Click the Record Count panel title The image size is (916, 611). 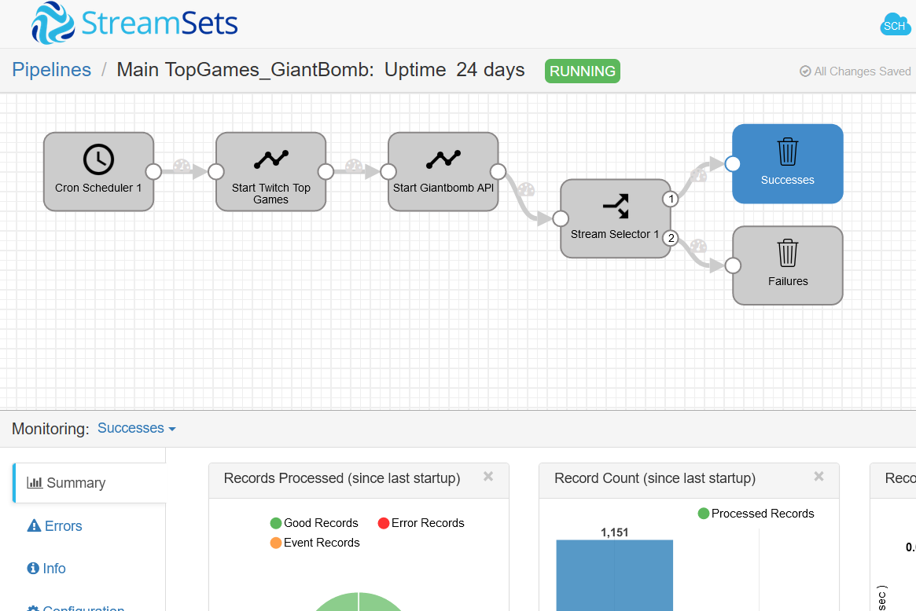(x=655, y=478)
